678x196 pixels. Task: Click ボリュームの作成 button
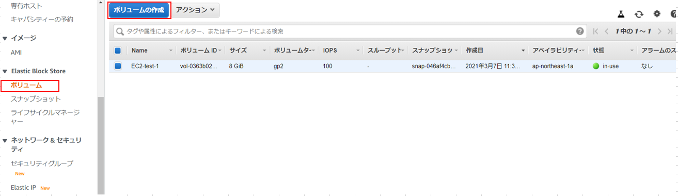click(x=139, y=10)
